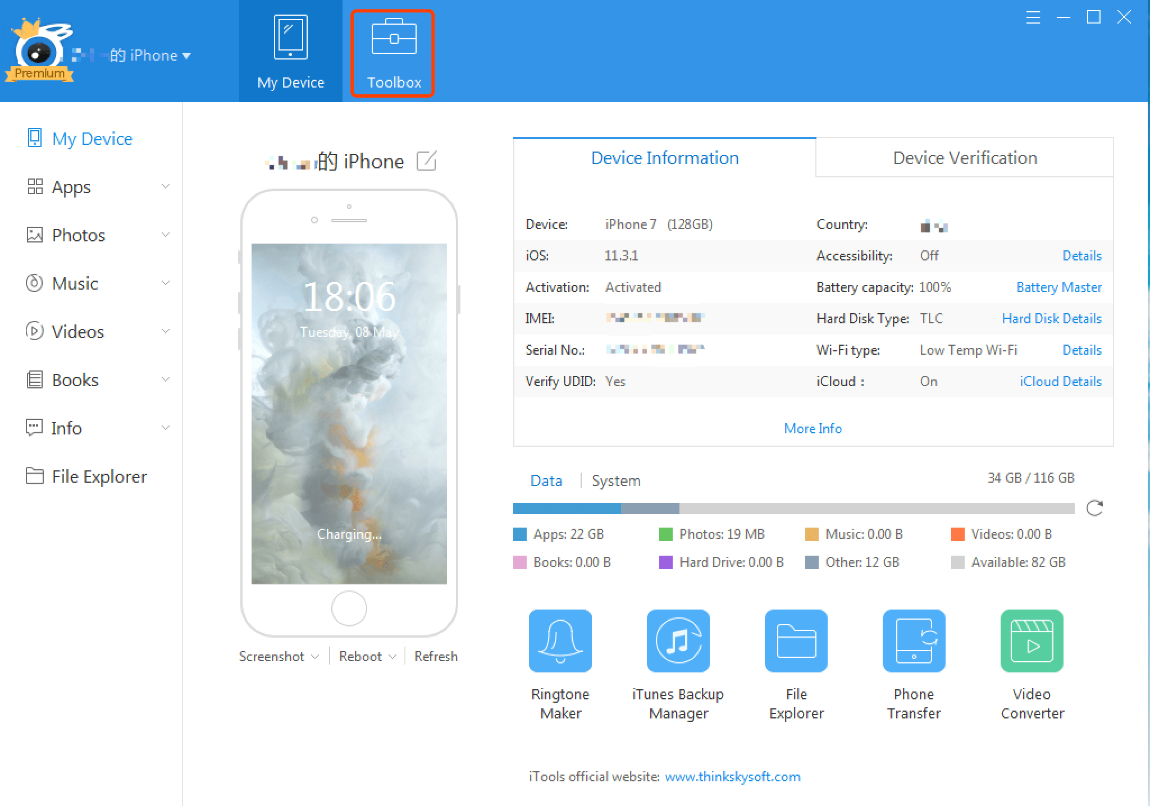The height and width of the screenshot is (806, 1150).
Task: Start the Phone Transfer tool
Action: coord(914,641)
